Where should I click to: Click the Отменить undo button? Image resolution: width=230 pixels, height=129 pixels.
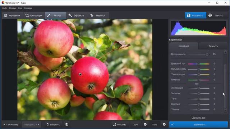tap(11, 125)
